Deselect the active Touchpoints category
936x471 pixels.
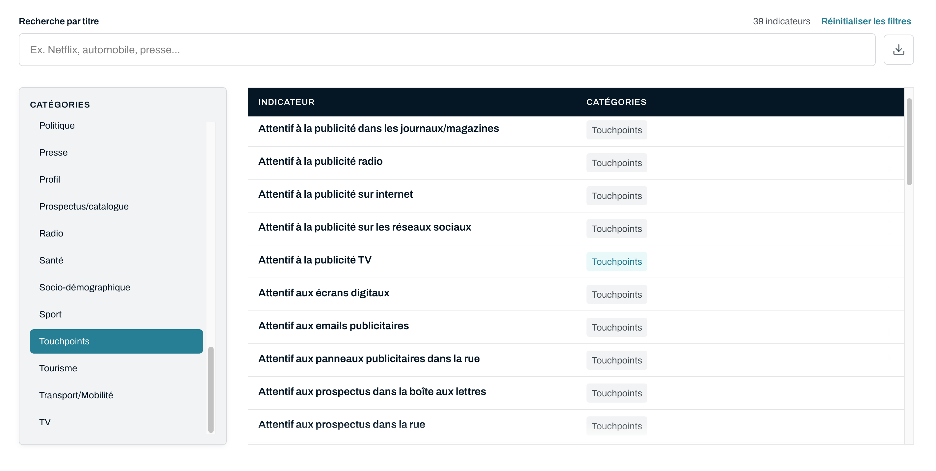[116, 341]
